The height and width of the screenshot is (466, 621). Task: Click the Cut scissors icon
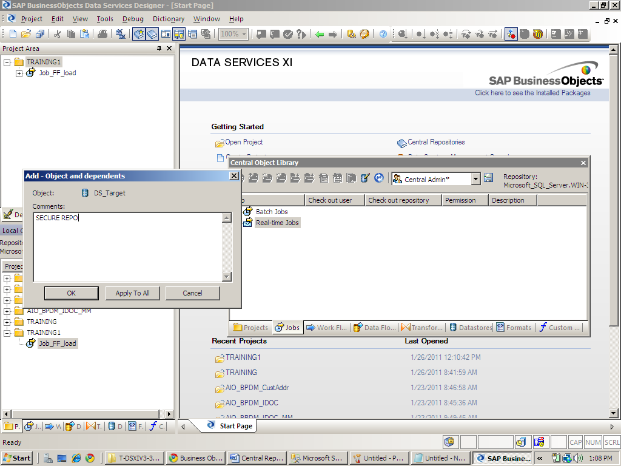coord(58,34)
